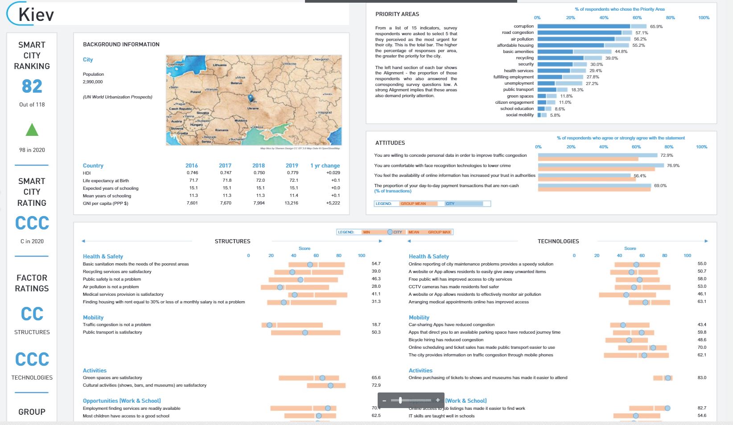Click the CC rating above the STRUCTURES label in the sidebar

[32, 314]
